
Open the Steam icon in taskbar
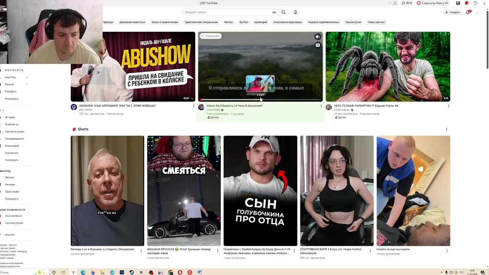[131, 272]
